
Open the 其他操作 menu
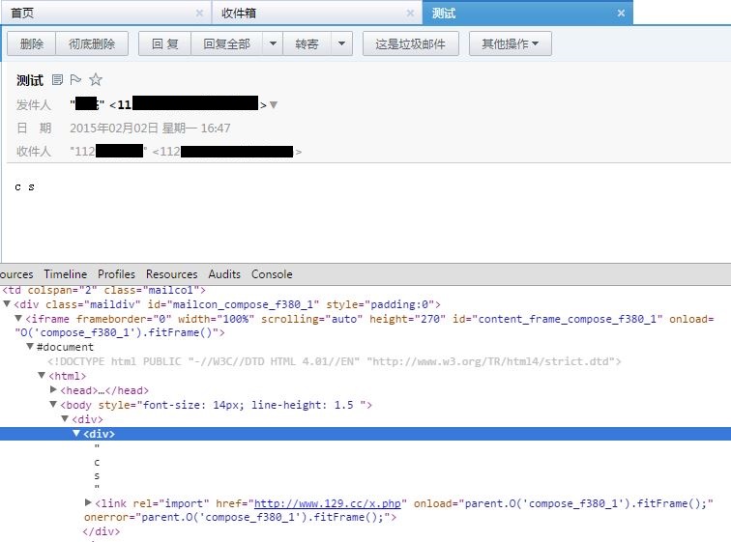[x=510, y=43]
